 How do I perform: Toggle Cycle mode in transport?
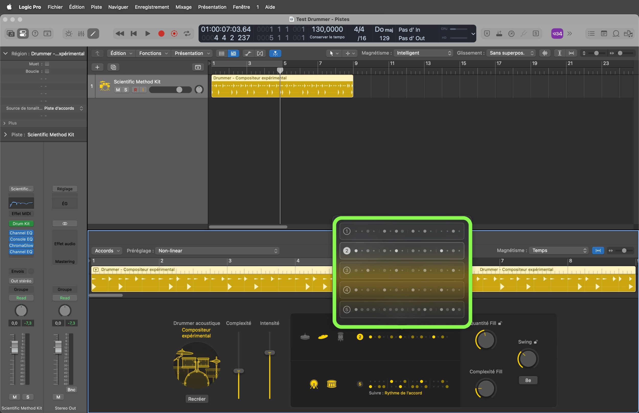[187, 33]
